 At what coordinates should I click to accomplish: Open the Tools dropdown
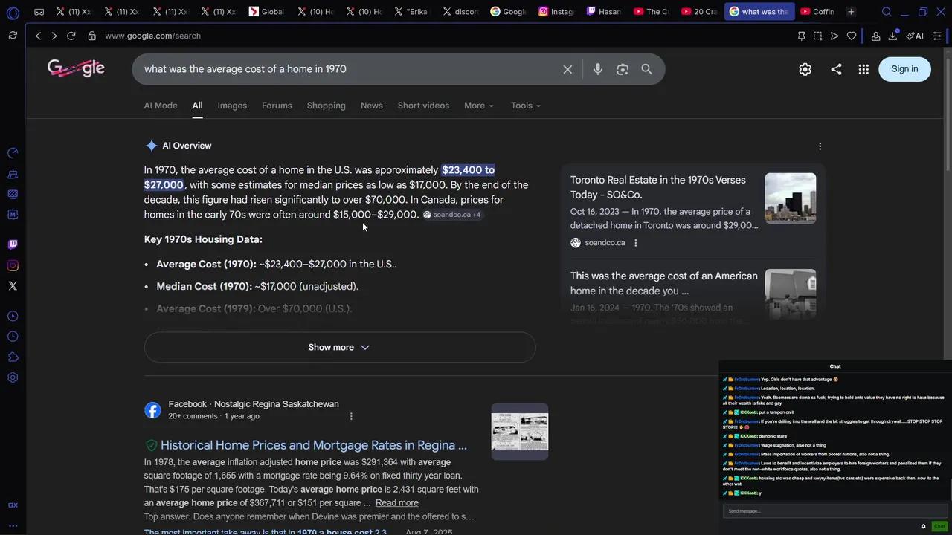pos(526,106)
